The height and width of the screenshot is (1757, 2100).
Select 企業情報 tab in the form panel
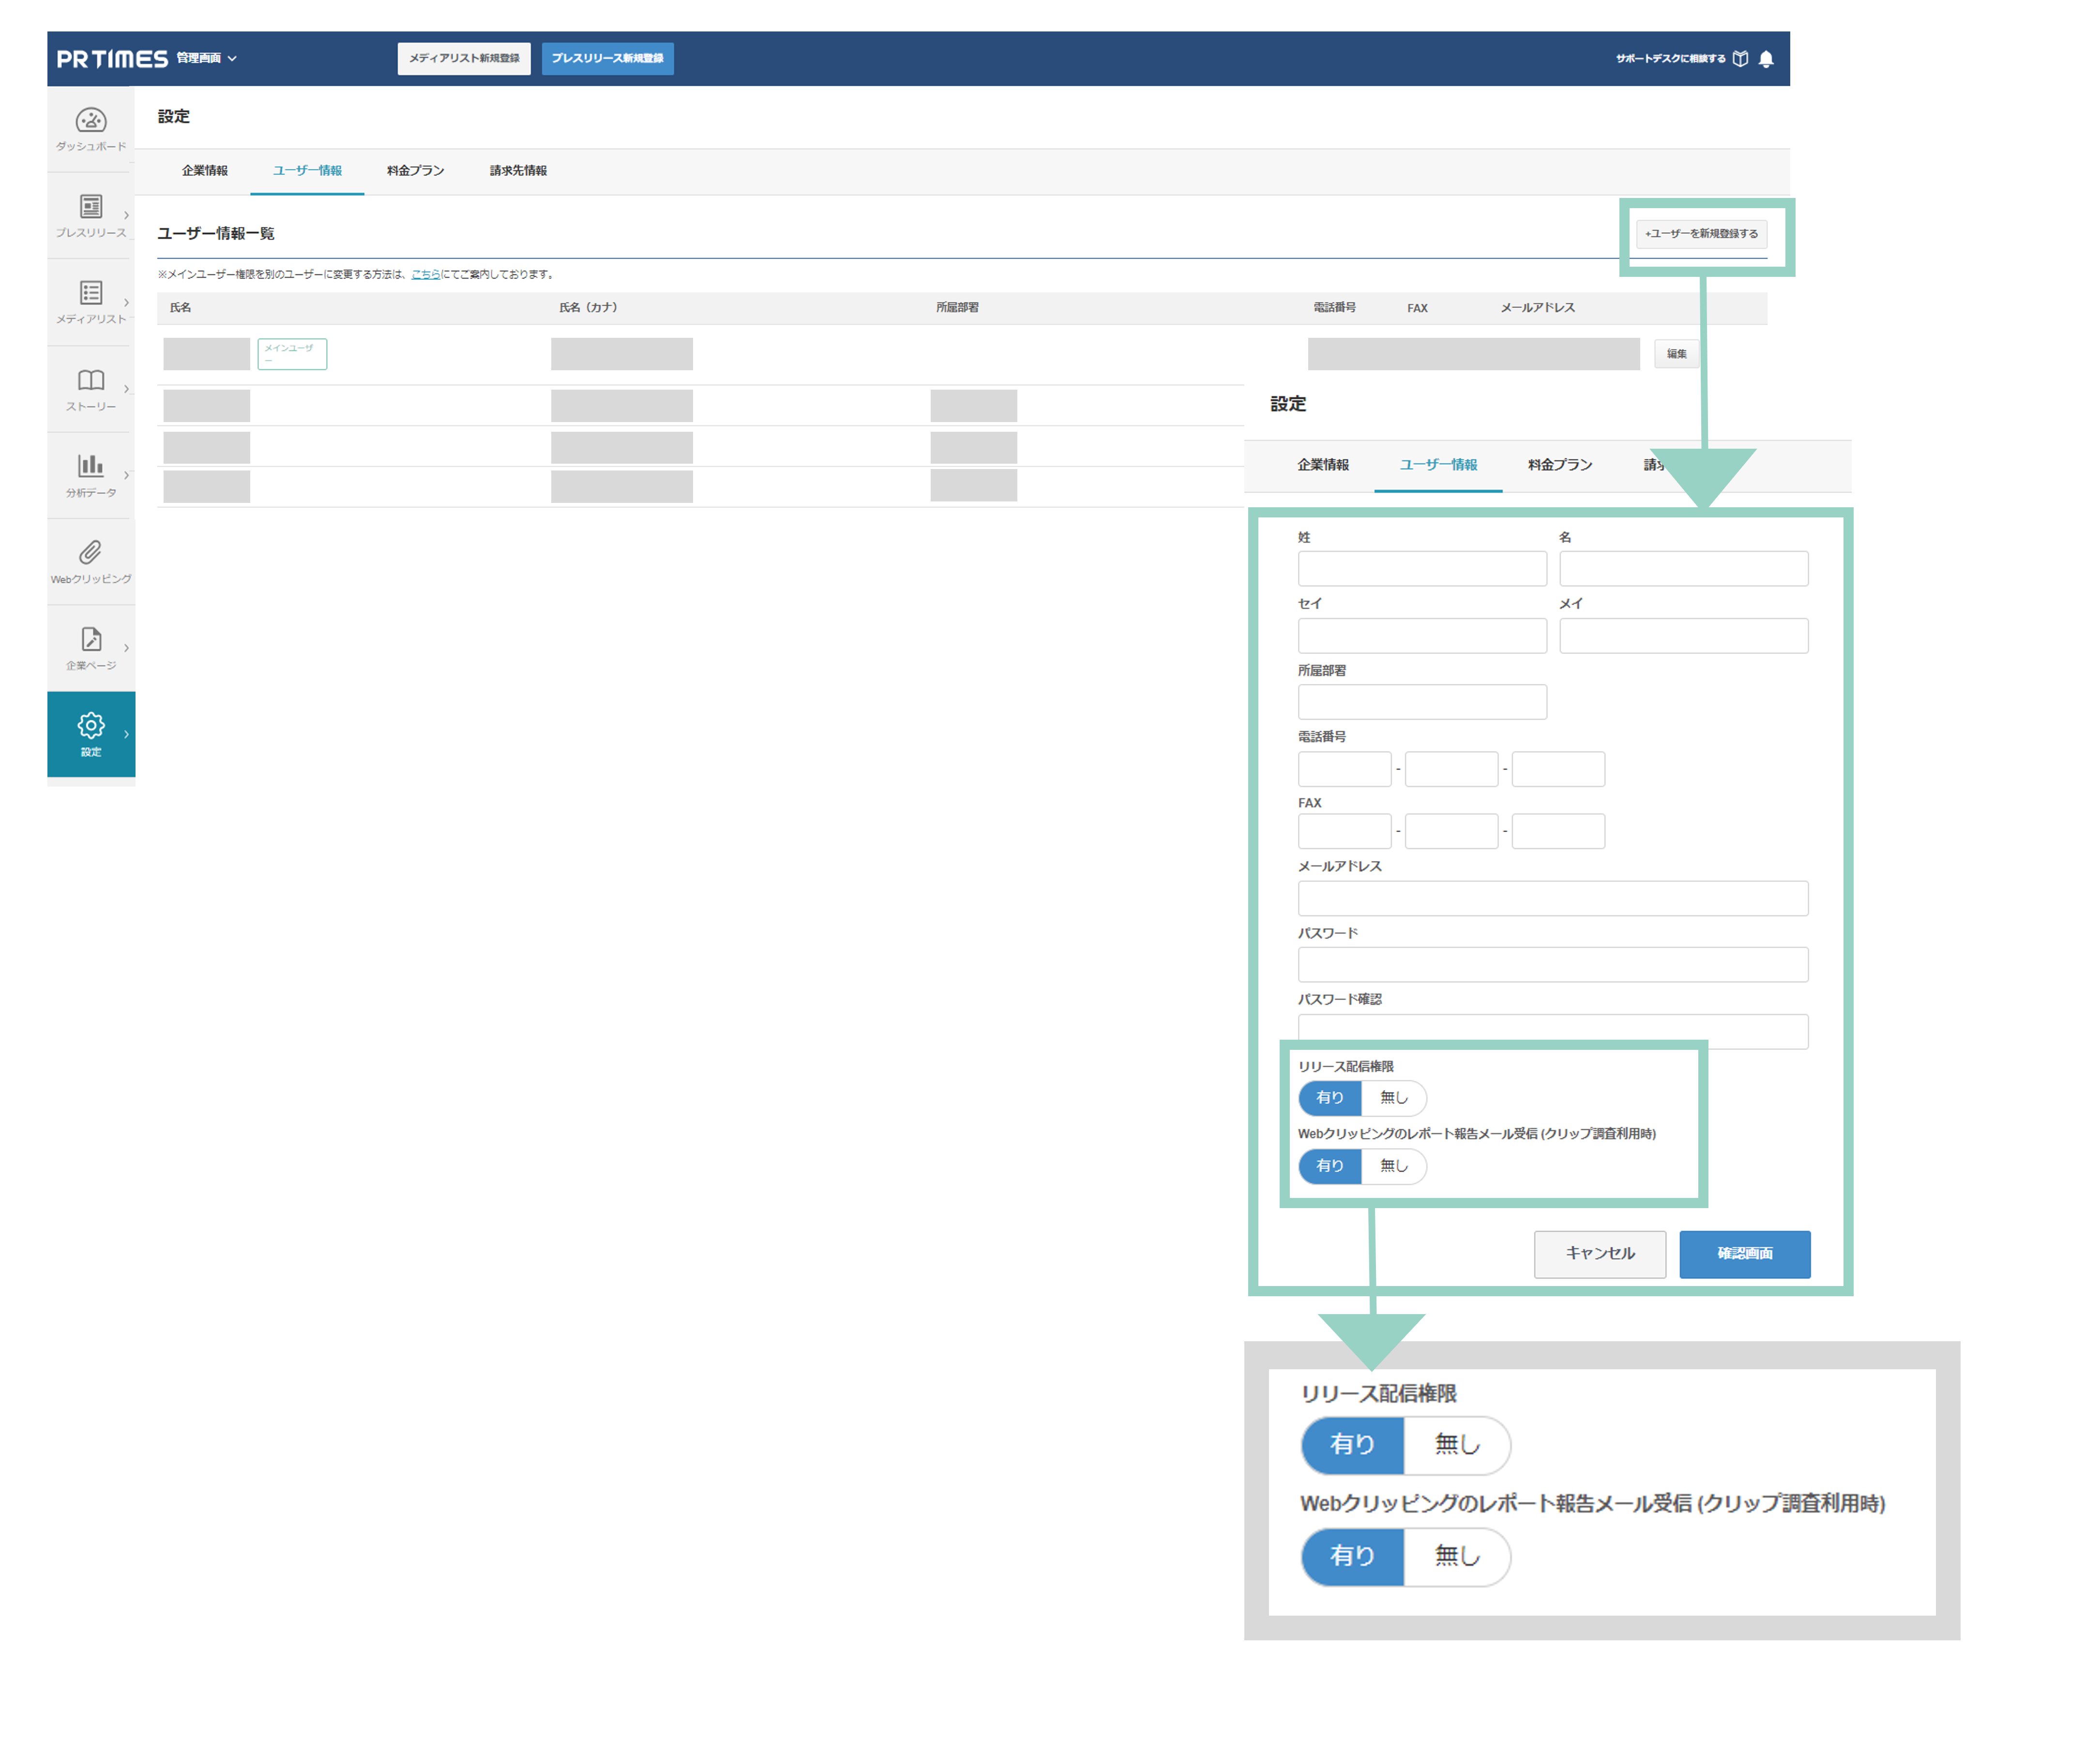coord(1324,465)
